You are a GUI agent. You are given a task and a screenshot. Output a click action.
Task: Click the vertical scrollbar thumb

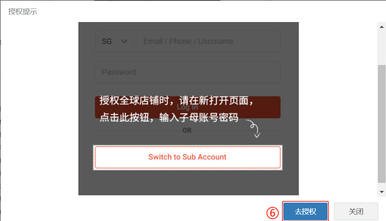pyautogui.click(x=382, y=124)
